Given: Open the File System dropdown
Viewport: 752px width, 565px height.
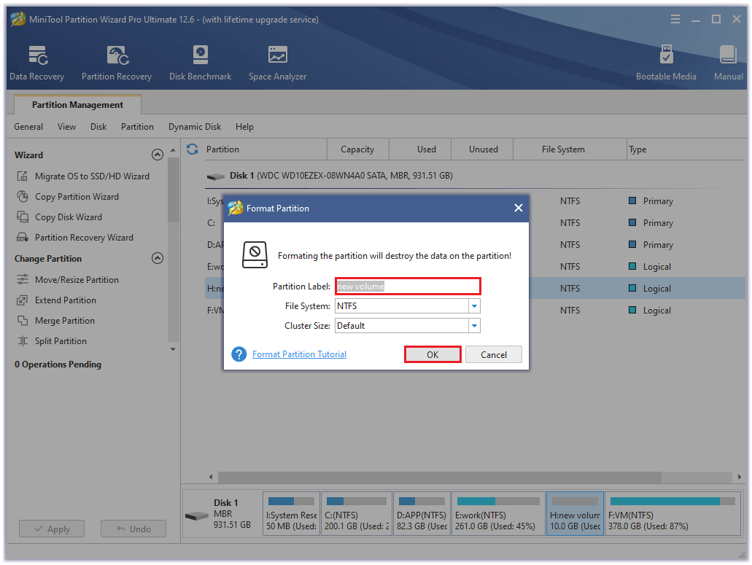Looking at the screenshot, I should pyautogui.click(x=474, y=305).
